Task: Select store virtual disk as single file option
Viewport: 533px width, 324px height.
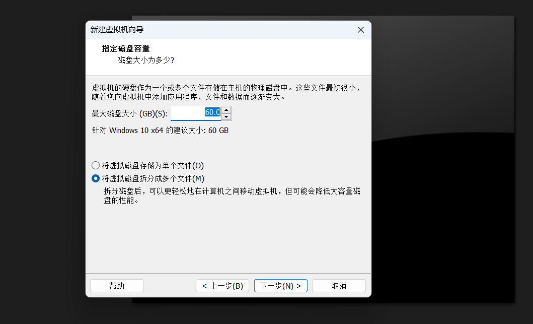Action: point(148,165)
